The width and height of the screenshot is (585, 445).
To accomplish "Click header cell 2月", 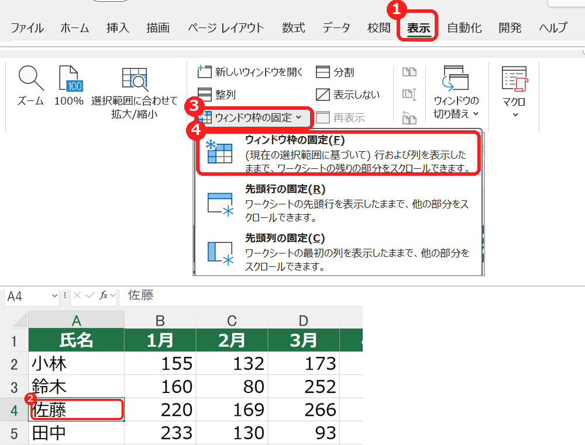I will (x=232, y=340).
